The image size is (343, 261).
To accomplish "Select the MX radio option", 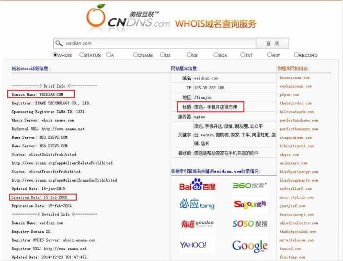I will point(162,55).
